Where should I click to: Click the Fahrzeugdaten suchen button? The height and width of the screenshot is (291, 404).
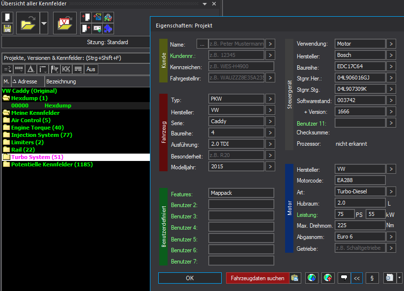tap(258, 278)
